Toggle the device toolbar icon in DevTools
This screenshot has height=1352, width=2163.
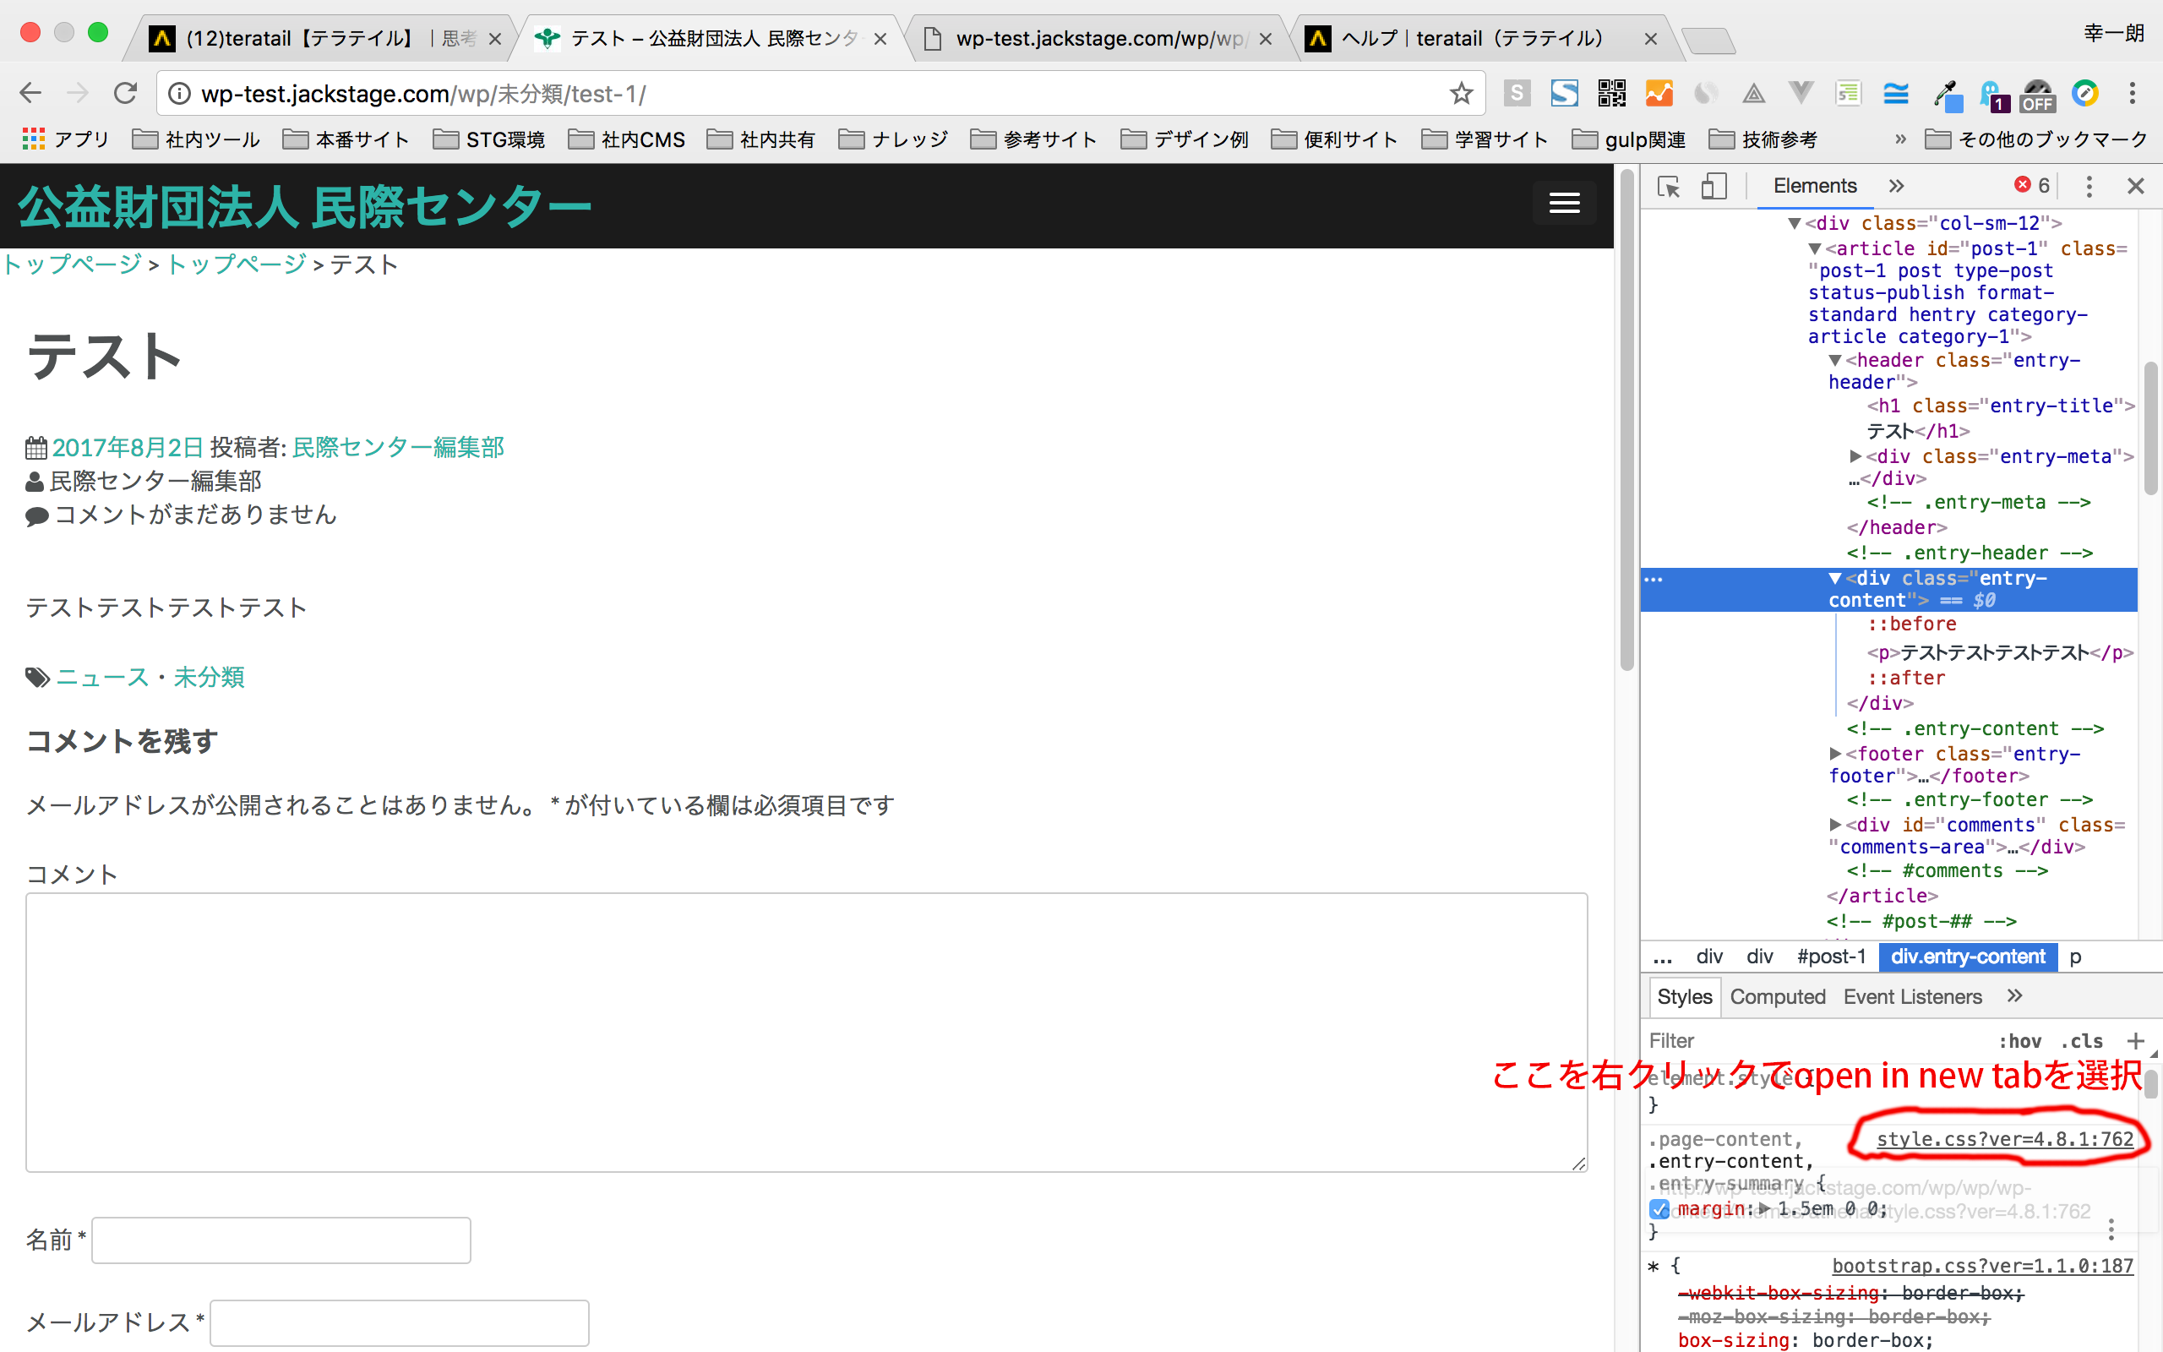coord(1714,186)
